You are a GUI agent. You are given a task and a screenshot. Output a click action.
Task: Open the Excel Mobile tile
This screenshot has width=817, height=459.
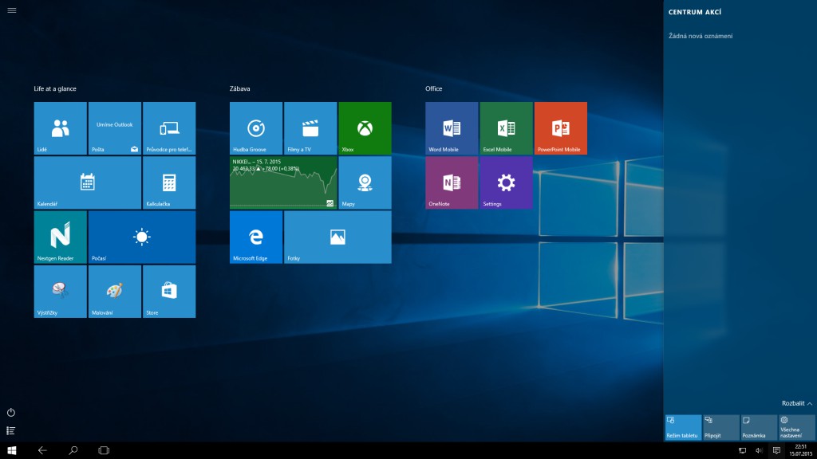tap(507, 128)
